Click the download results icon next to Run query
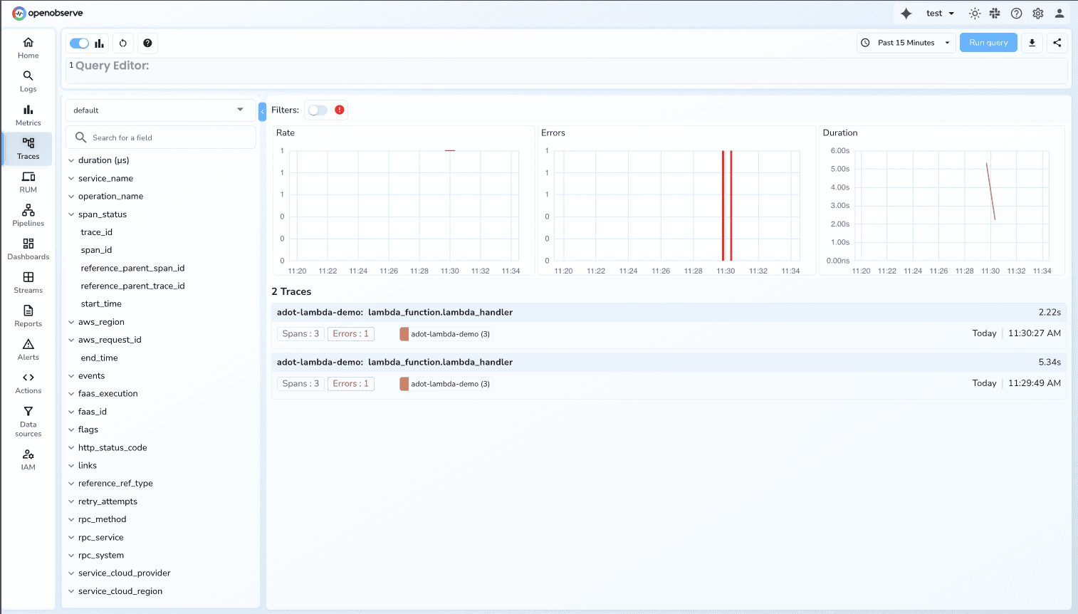Viewport: 1078px width, 614px height. click(1032, 42)
